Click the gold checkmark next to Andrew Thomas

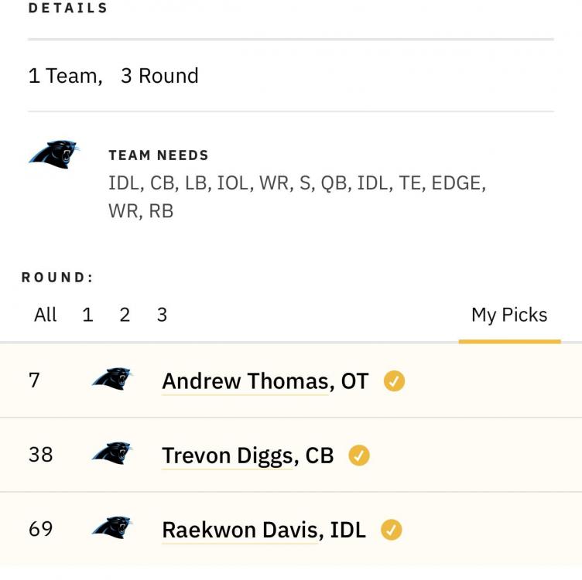(394, 380)
